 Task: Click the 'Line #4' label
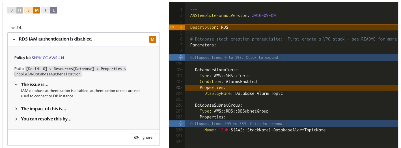(14, 28)
